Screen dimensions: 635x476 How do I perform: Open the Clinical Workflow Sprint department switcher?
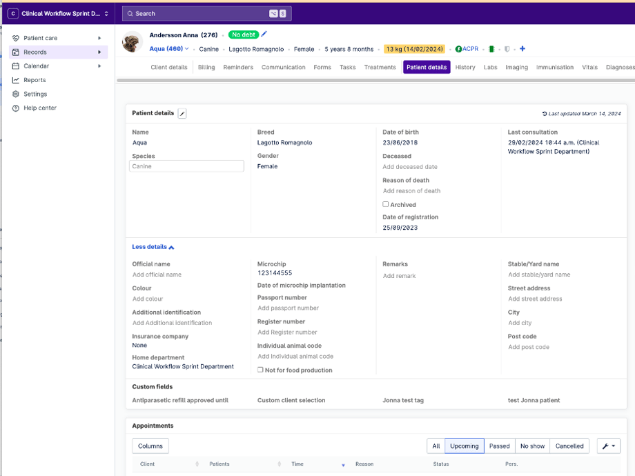pos(59,13)
